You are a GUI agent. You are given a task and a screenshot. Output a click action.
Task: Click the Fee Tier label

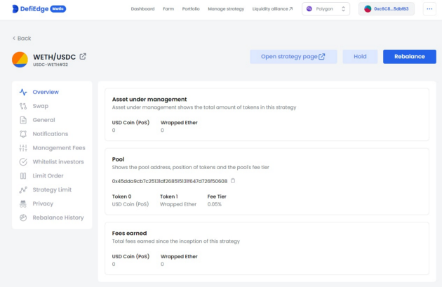click(x=217, y=196)
